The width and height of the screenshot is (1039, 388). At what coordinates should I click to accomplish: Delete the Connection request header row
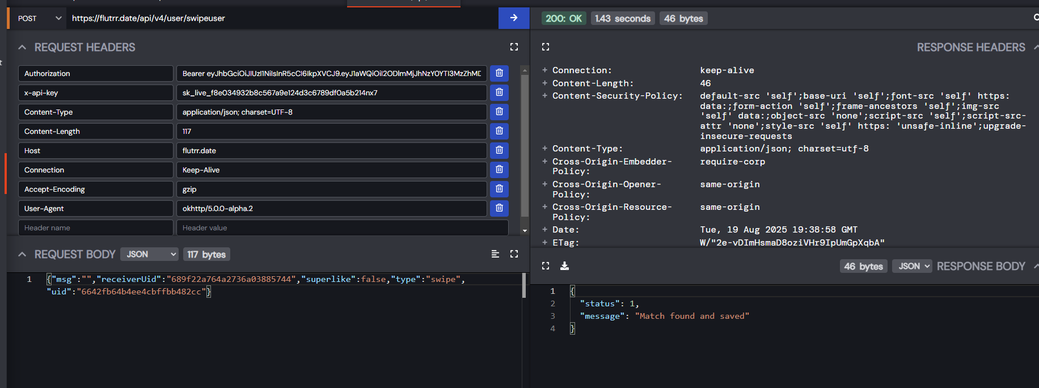point(499,170)
